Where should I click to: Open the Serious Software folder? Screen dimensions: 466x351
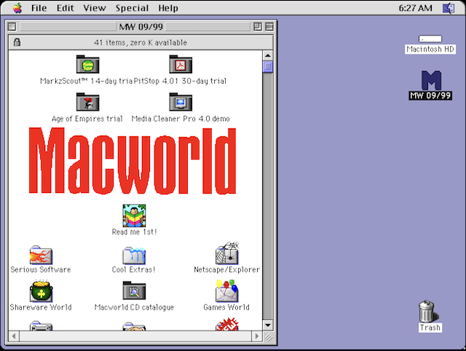[x=41, y=255]
